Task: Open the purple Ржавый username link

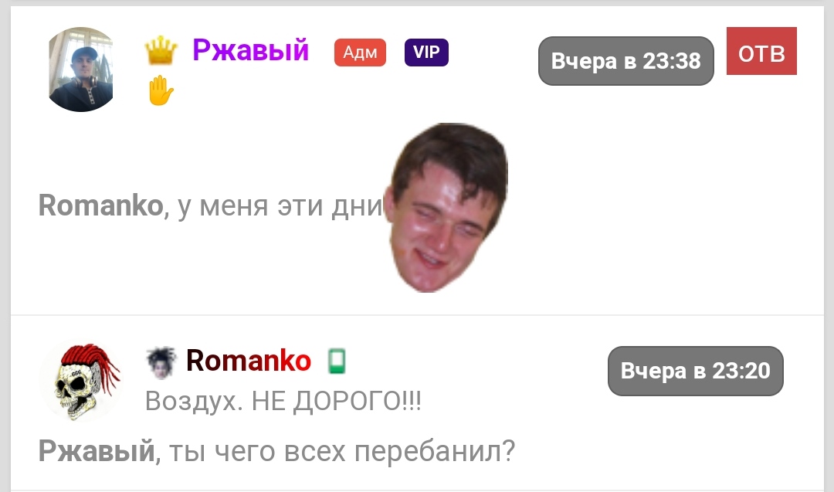Action: coord(250,50)
